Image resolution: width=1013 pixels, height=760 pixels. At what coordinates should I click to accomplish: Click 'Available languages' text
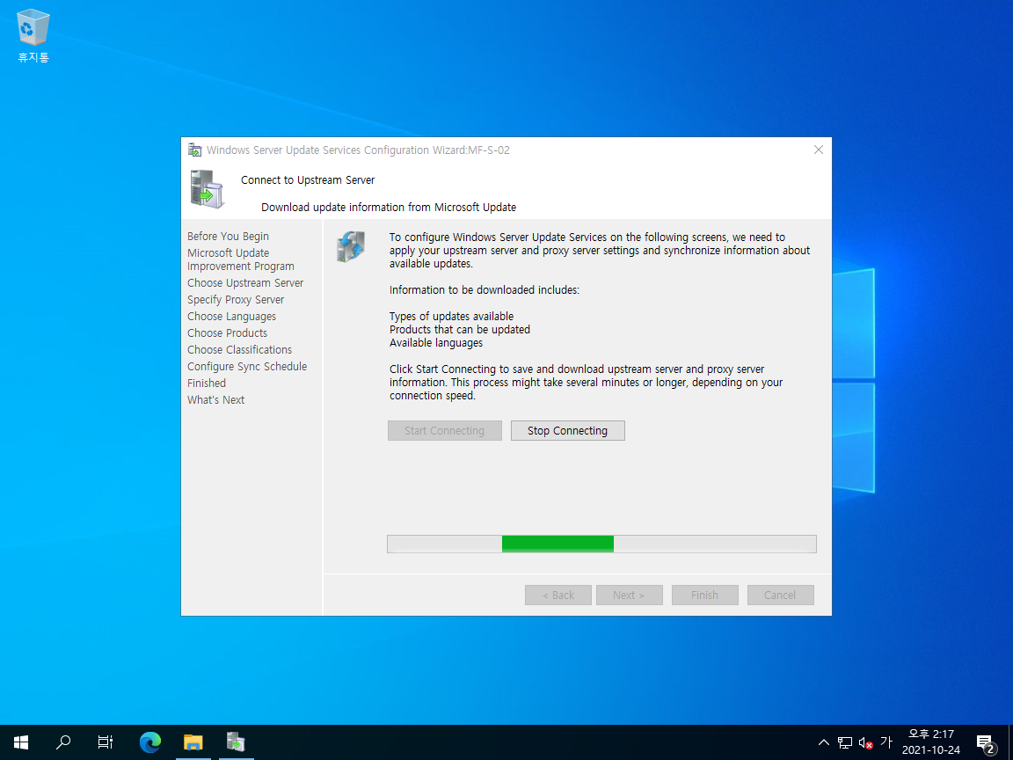coord(436,343)
